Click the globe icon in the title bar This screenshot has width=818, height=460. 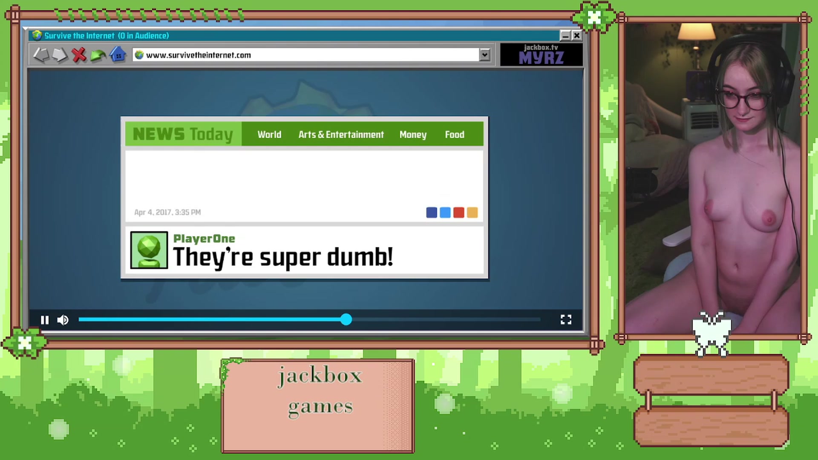coord(37,35)
